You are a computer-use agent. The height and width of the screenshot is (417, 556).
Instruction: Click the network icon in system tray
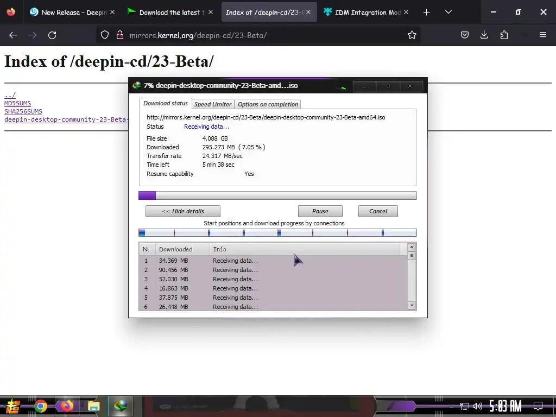(465, 406)
